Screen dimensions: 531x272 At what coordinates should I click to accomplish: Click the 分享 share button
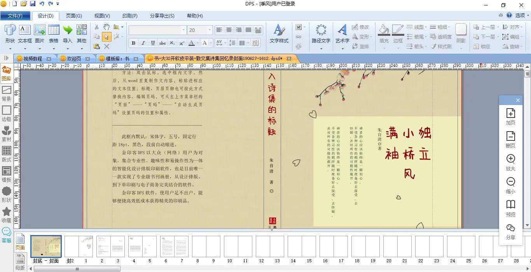pyautogui.click(x=510, y=232)
